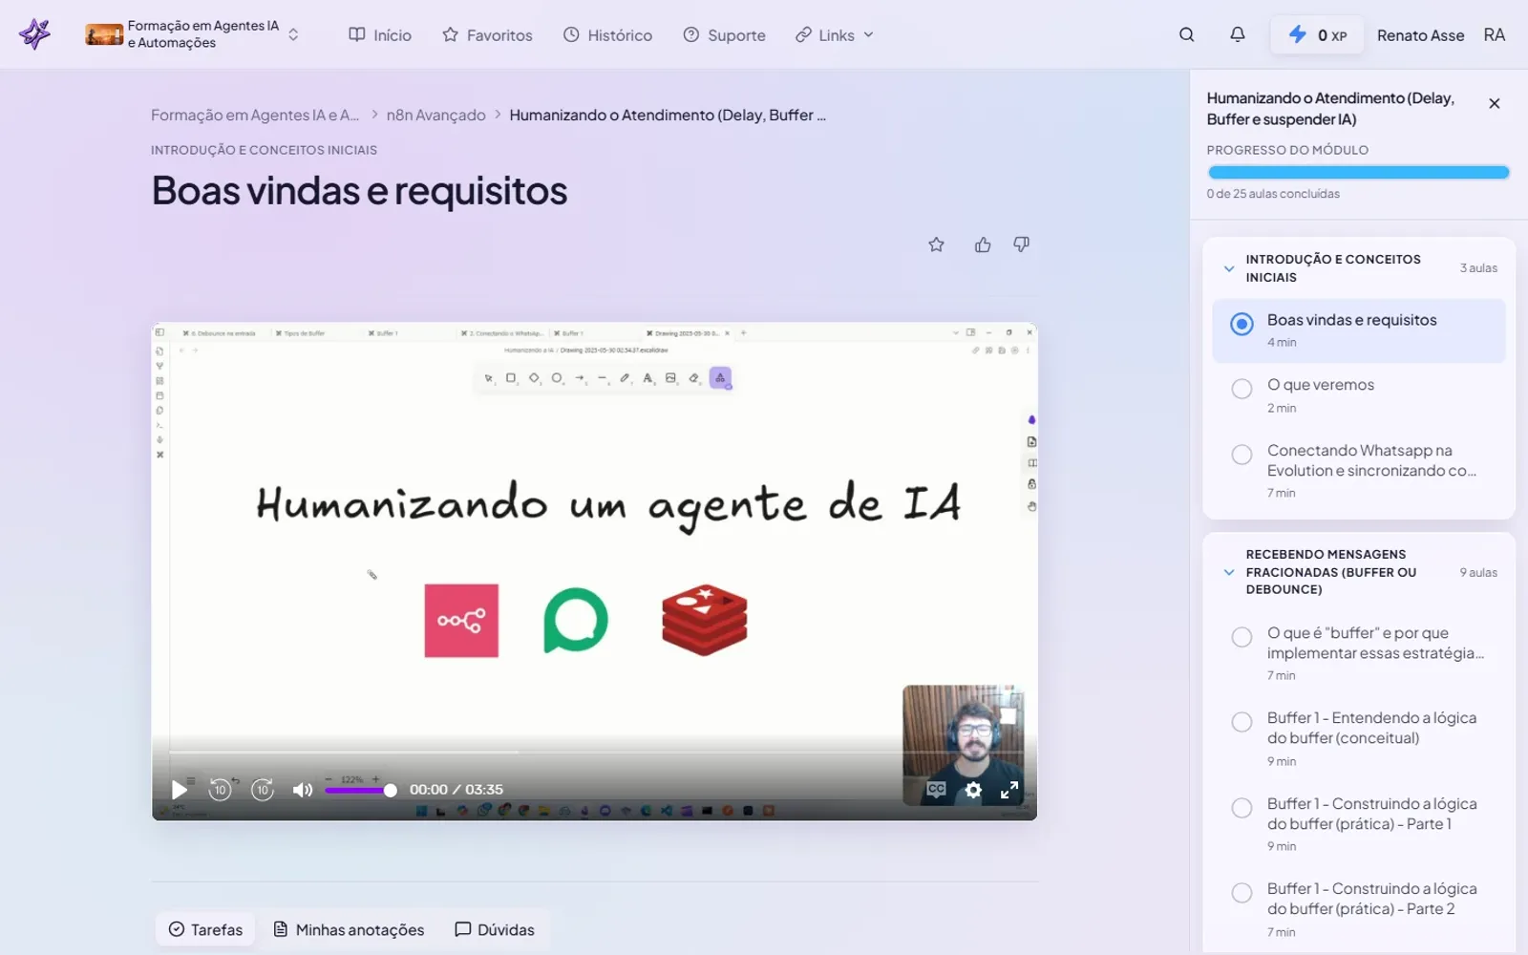Open the search magnifier icon

click(1186, 34)
